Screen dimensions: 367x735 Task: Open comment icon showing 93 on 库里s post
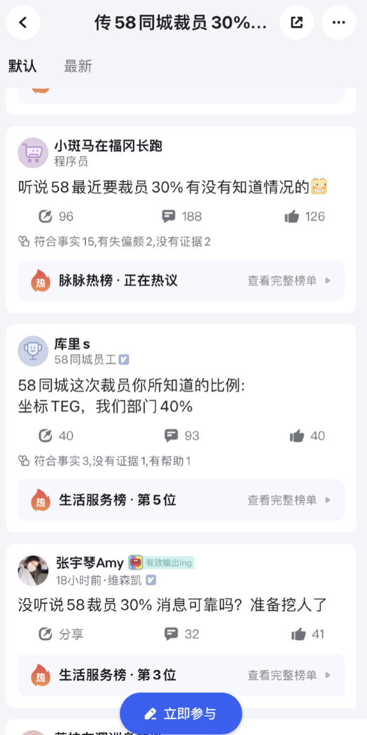pyautogui.click(x=171, y=435)
